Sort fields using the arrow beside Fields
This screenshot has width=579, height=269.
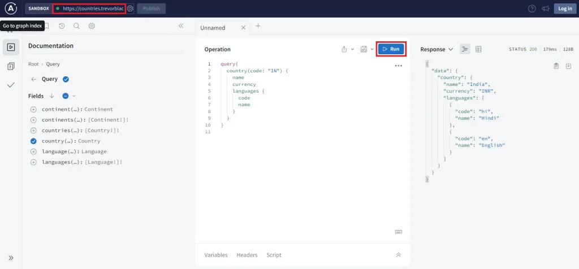[51, 96]
